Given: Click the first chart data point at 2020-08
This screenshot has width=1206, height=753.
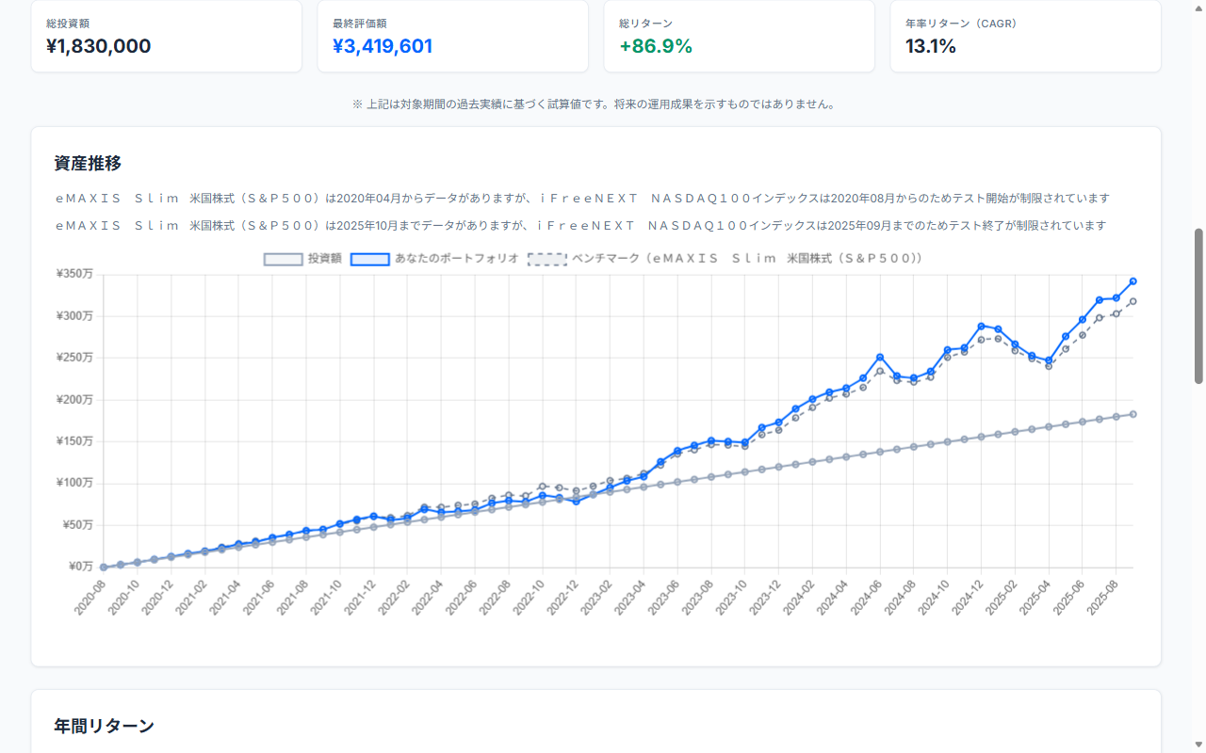Looking at the screenshot, I should [104, 568].
